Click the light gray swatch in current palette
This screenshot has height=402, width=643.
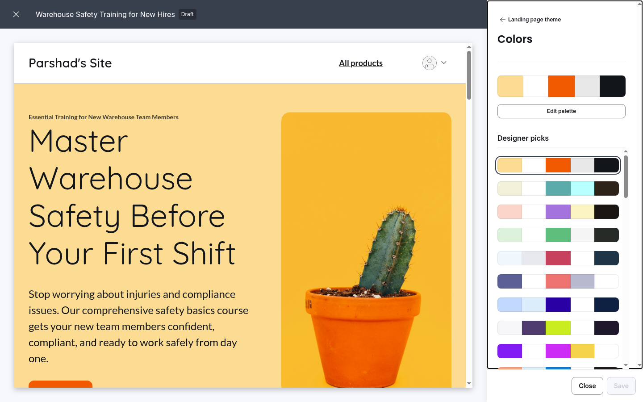point(587,86)
